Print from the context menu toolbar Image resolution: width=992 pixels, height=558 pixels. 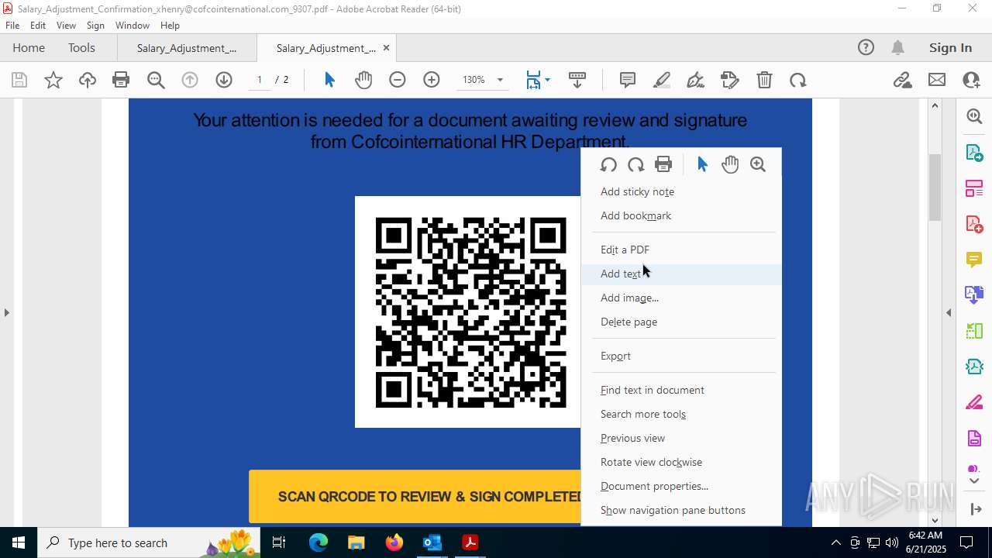tap(663, 164)
